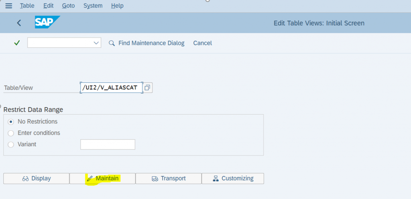Click the Cancel button
Viewport: 411px width, 199px height.
click(x=203, y=43)
